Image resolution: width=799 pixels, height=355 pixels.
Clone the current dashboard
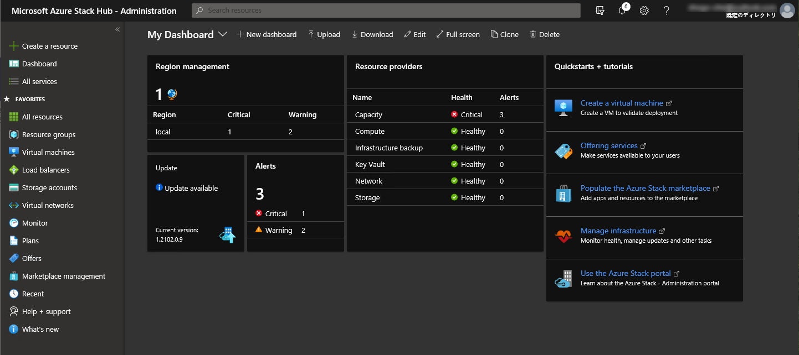505,34
